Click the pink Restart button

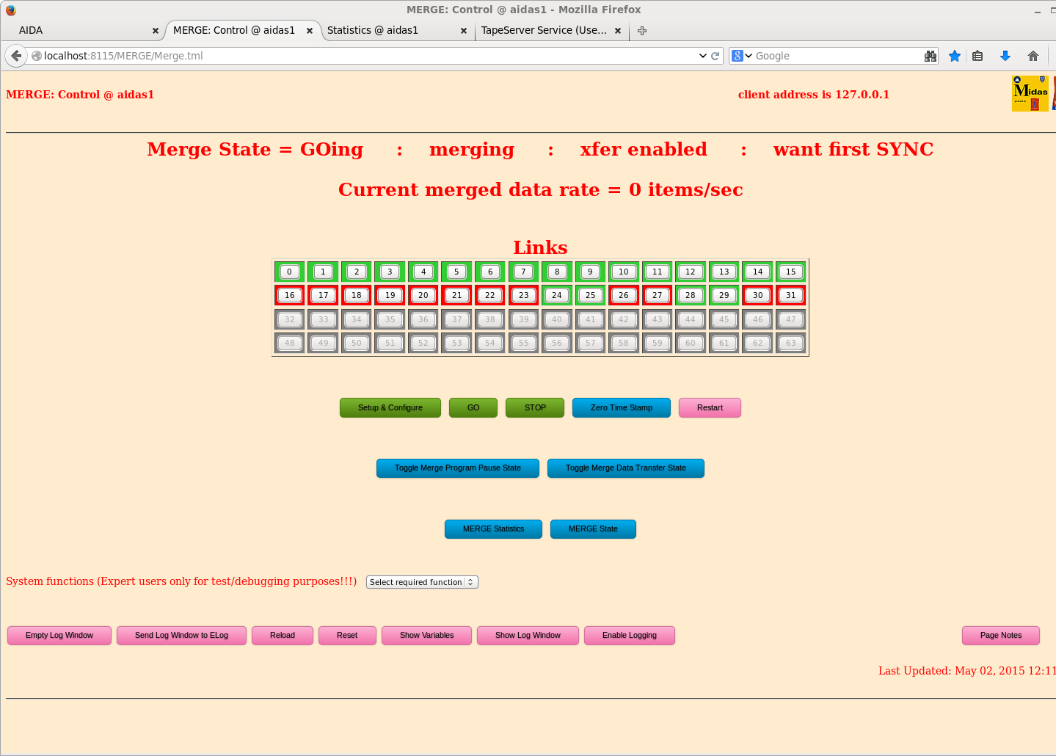coord(710,407)
